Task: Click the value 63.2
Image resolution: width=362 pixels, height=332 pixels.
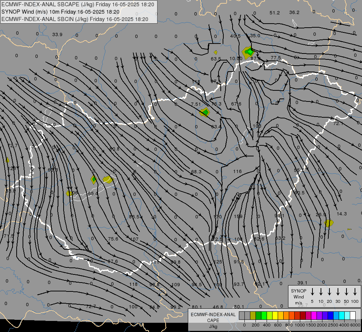Action: [280, 238]
